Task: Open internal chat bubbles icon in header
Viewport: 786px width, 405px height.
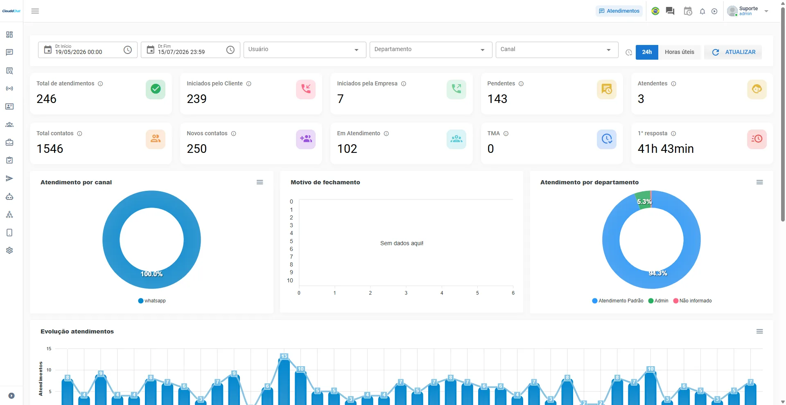Action: (x=670, y=11)
